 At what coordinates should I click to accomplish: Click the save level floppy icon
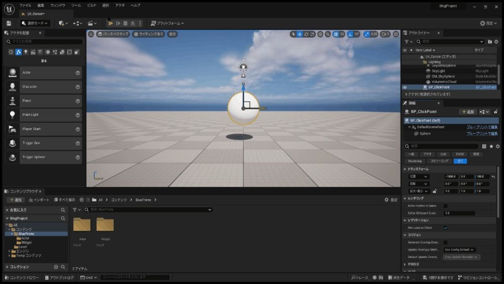point(8,23)
